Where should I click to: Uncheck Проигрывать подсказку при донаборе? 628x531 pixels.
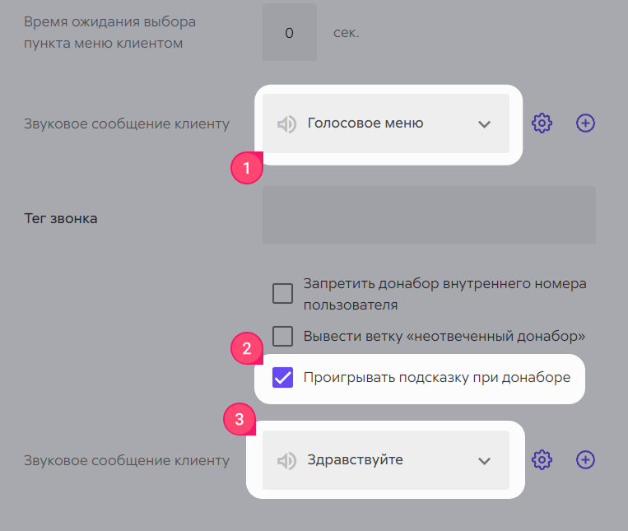[283, 377]
